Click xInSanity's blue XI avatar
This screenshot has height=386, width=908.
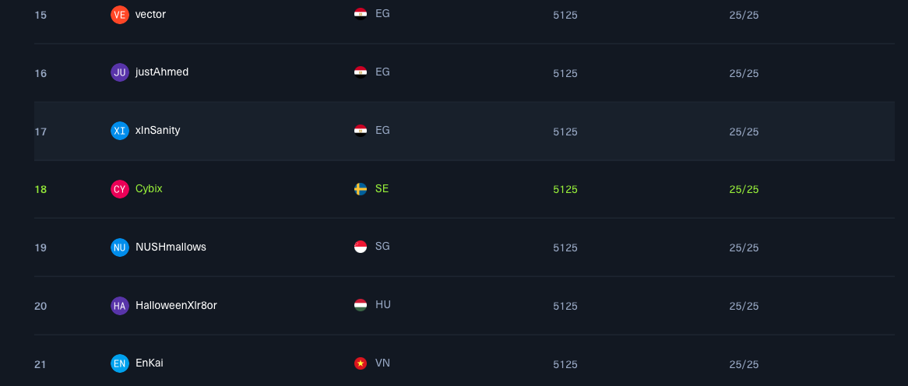(x=119, y=131)
